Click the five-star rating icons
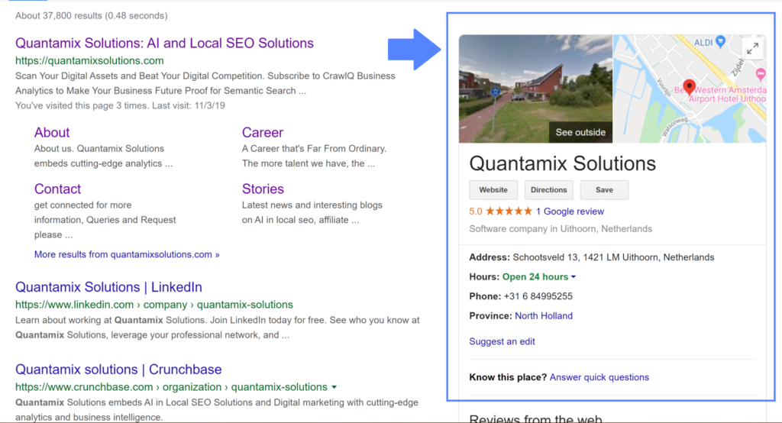Screen dimensions: 782x423 pos(509,211)
